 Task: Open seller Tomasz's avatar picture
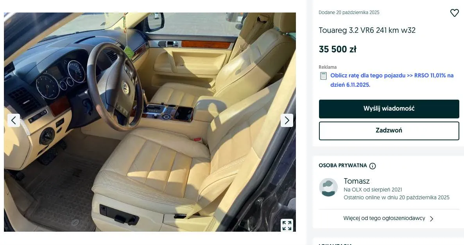[x=328, y=187]
